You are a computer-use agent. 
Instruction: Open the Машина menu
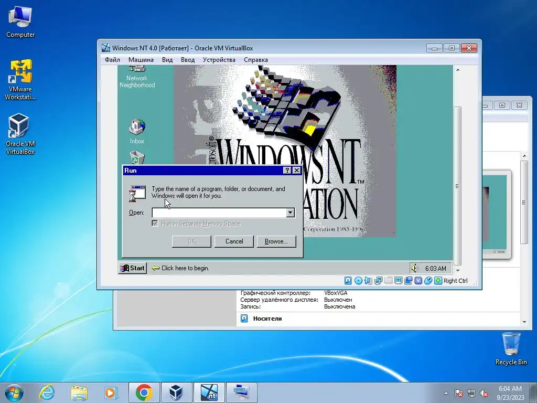pos(141,60)
